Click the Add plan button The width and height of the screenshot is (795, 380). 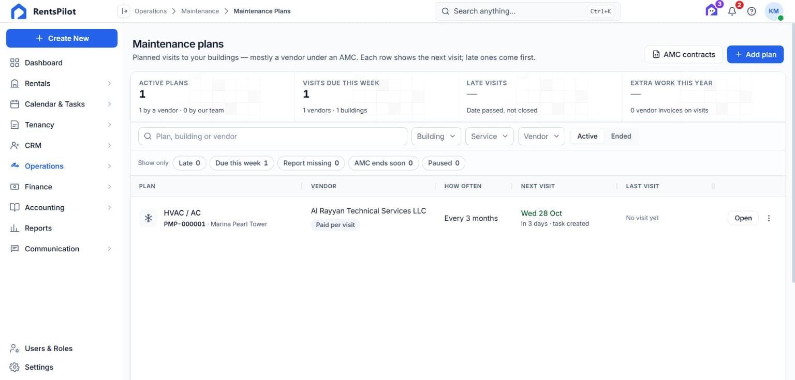click(x=756, y=54)
